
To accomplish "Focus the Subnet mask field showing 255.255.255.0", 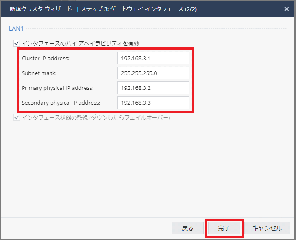I will click(x=153, y=73).
